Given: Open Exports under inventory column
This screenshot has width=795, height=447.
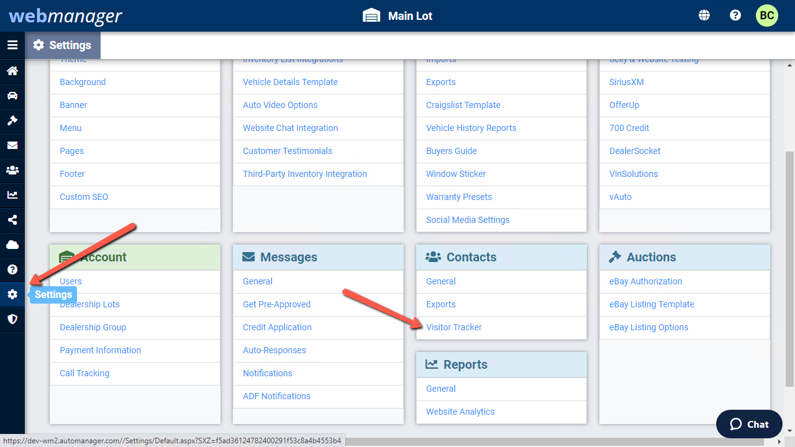Looking at the screenshot, I should (441, 82).
